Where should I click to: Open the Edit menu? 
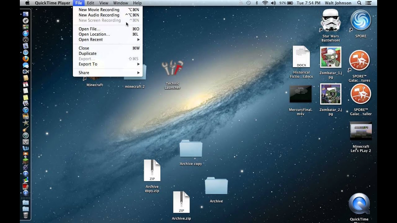(91, 3)
